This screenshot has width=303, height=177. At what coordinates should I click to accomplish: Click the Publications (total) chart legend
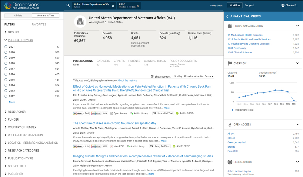coord(243,110)
